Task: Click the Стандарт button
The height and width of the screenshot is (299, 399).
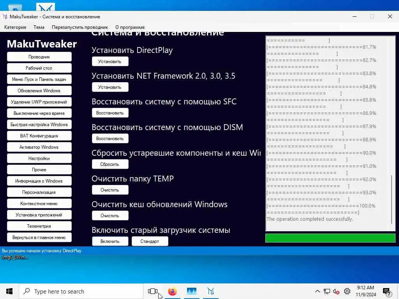Action: (x=150, y=241)
